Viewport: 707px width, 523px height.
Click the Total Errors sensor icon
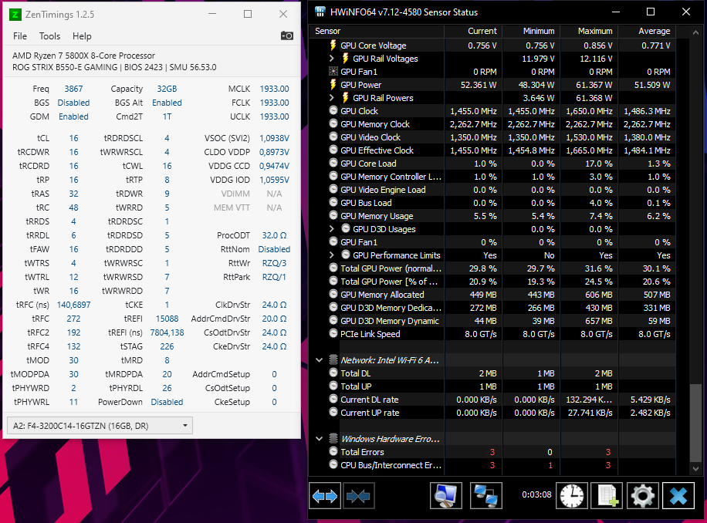point(333,451)
